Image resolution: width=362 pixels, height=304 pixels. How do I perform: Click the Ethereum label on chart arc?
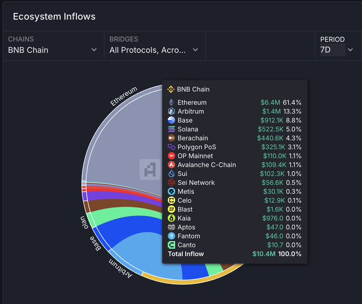point(124,96)
